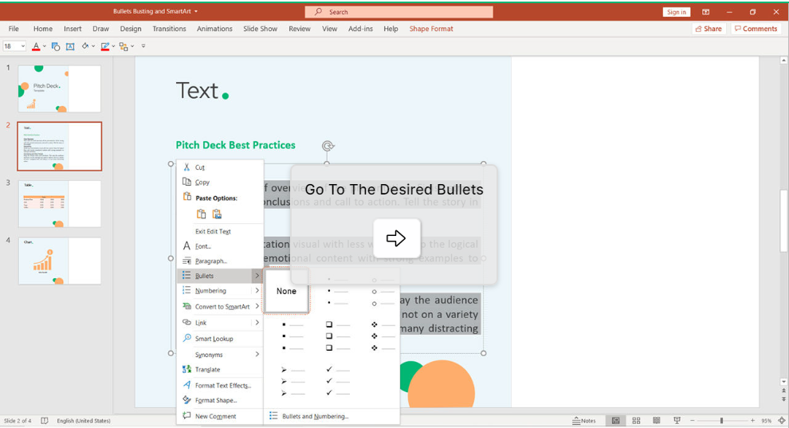Click the Arrange objects icon
The image size is (789, 428).
(124, 47)
